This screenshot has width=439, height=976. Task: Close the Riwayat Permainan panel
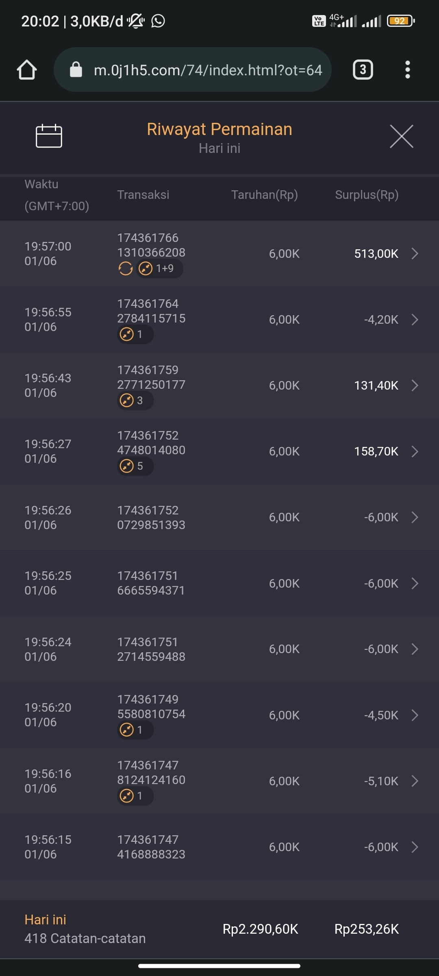401,137
